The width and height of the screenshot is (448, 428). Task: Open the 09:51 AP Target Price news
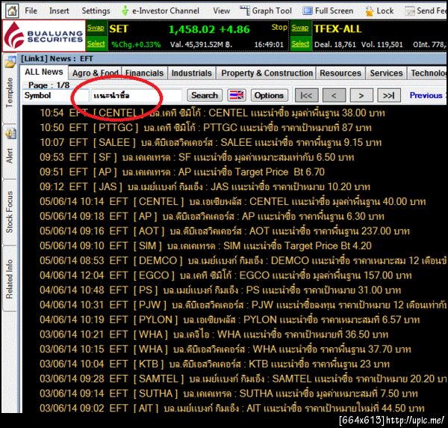tap(182, 172)
